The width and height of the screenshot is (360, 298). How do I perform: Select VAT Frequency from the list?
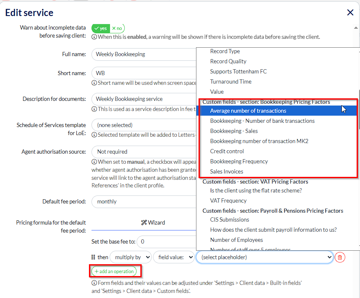228,200
